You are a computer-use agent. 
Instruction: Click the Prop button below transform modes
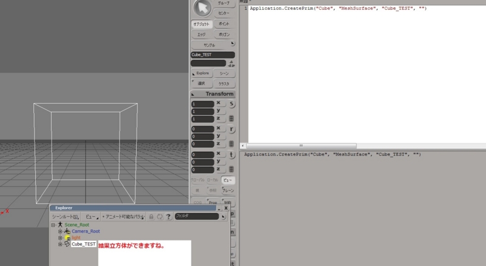click(213, 202)
